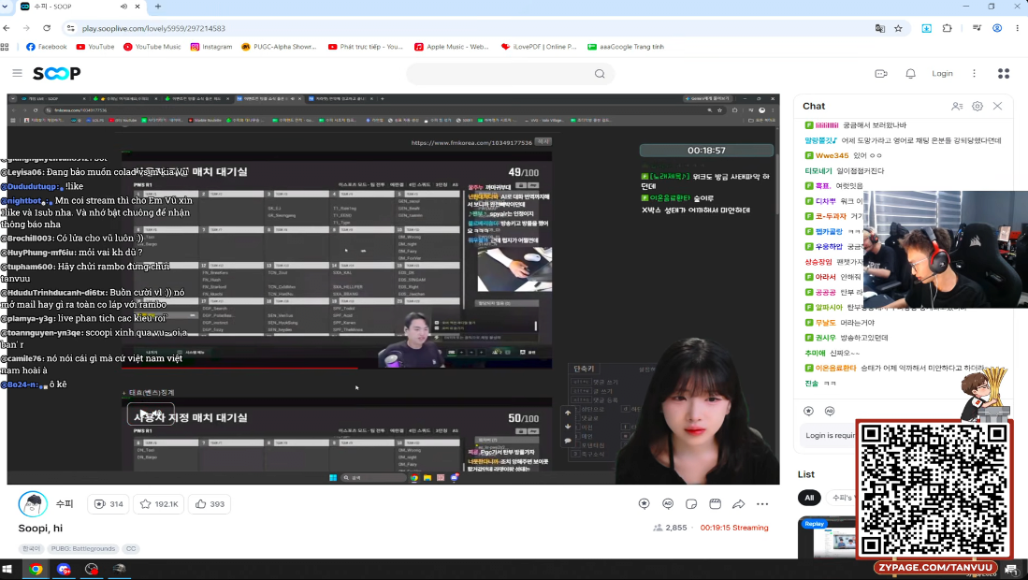1028x580 pixels.
Task: Open PUBG helmet app in taskbar
Action: click(119, 569)
